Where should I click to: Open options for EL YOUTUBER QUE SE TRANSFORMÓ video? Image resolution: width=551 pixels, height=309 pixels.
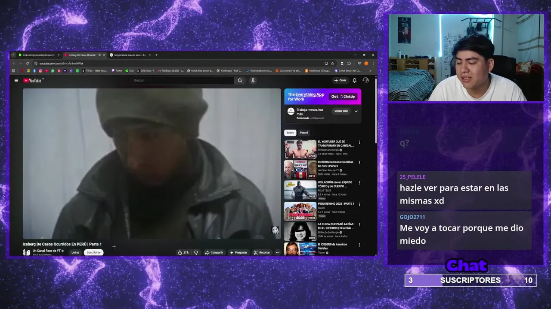click(x=359, y=142)
